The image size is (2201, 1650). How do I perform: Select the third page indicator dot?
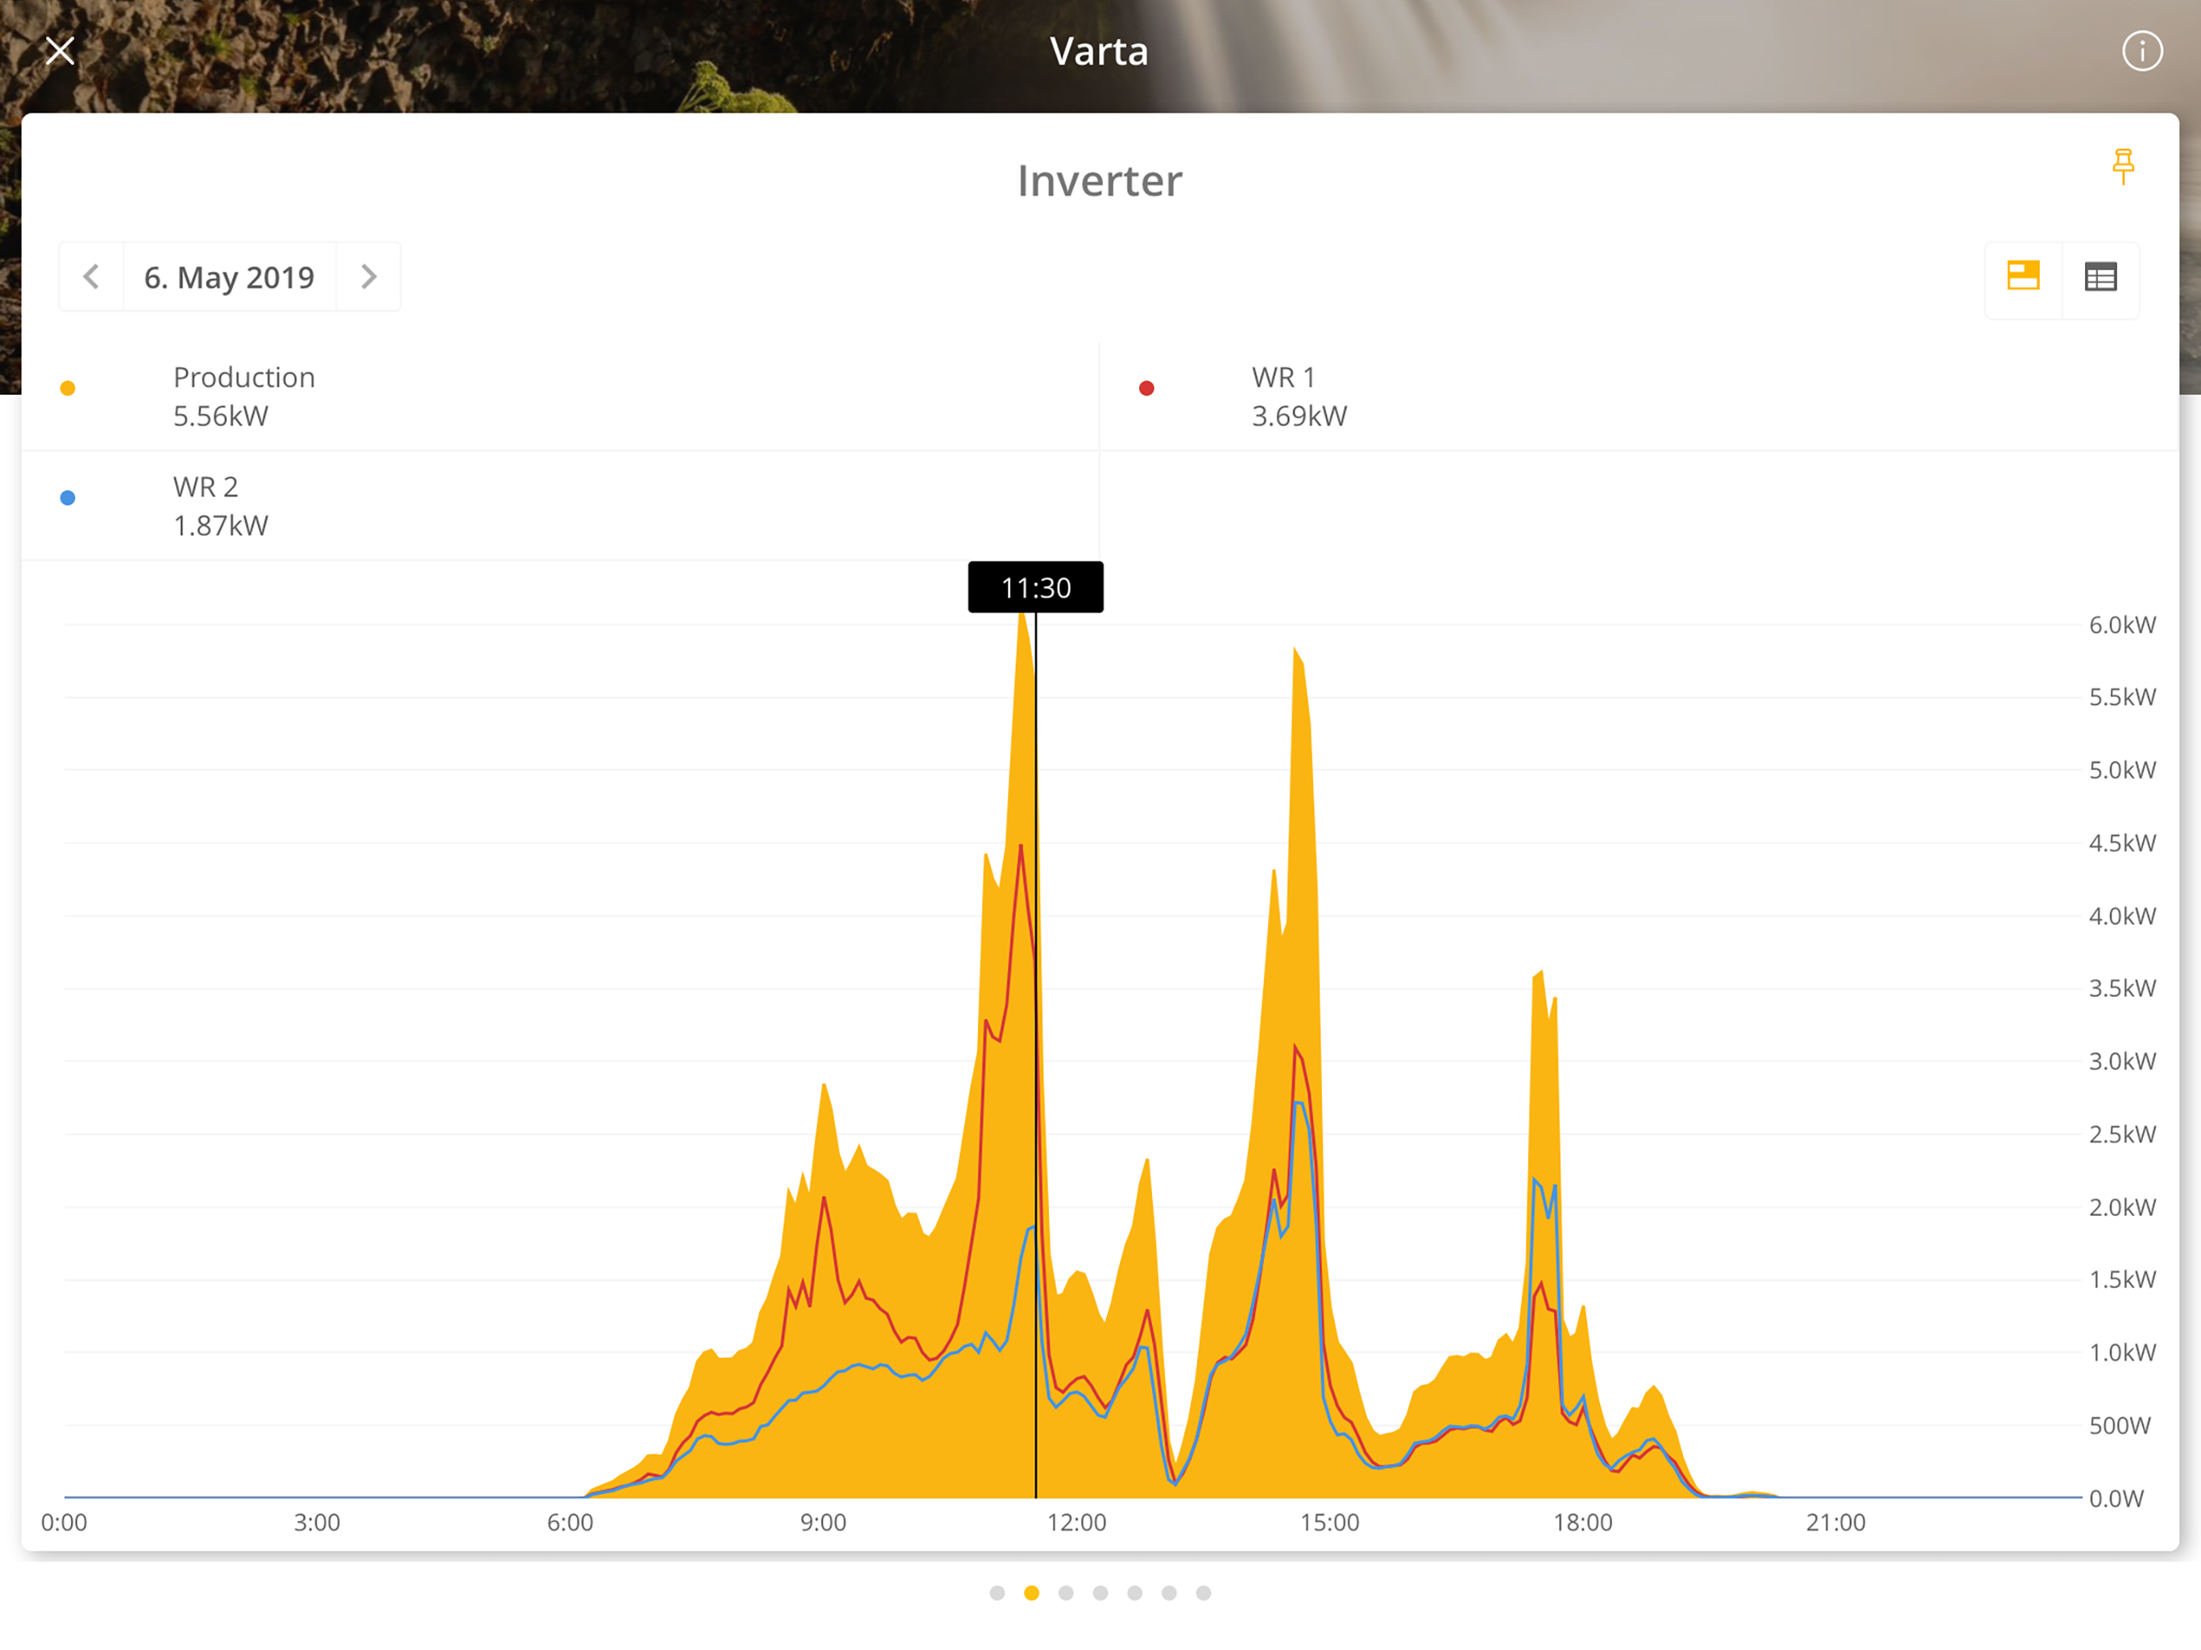[1066, 1592]
